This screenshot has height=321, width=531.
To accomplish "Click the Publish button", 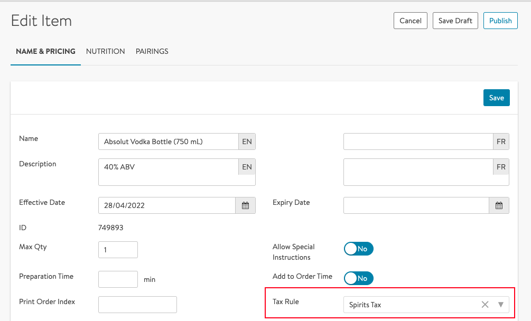I will (x=500, y=21).
